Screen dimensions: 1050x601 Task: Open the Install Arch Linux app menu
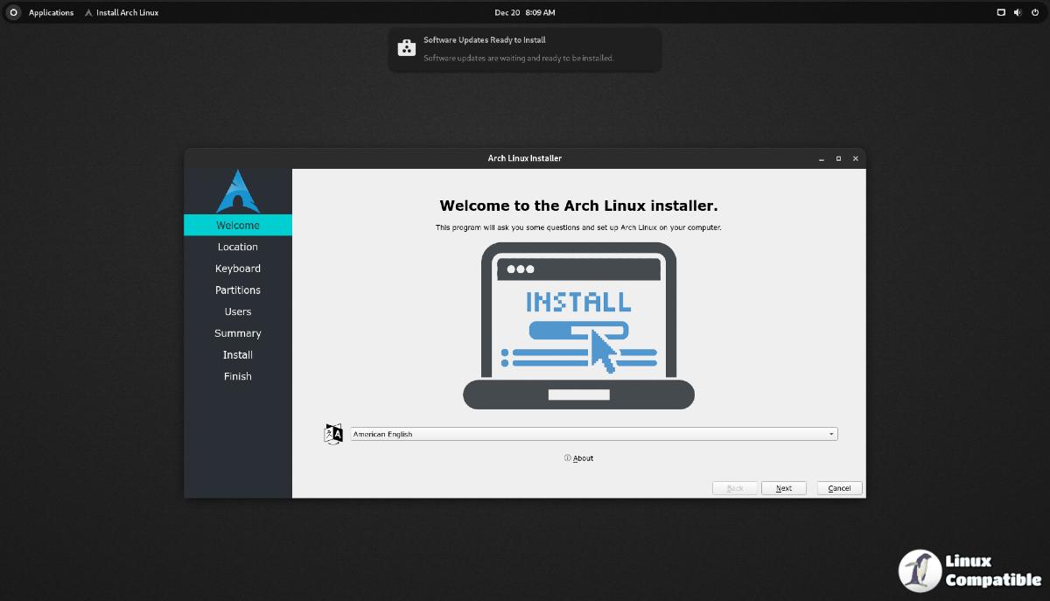pyautogui.click(x=122, y=12)
